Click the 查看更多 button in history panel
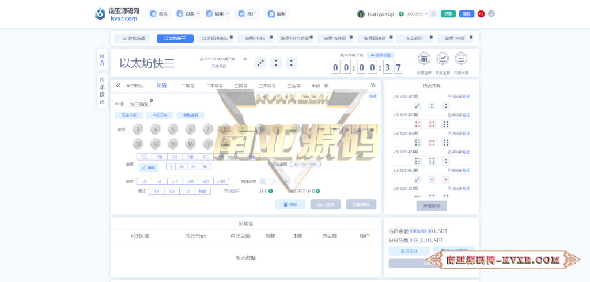 coord(432,205)
